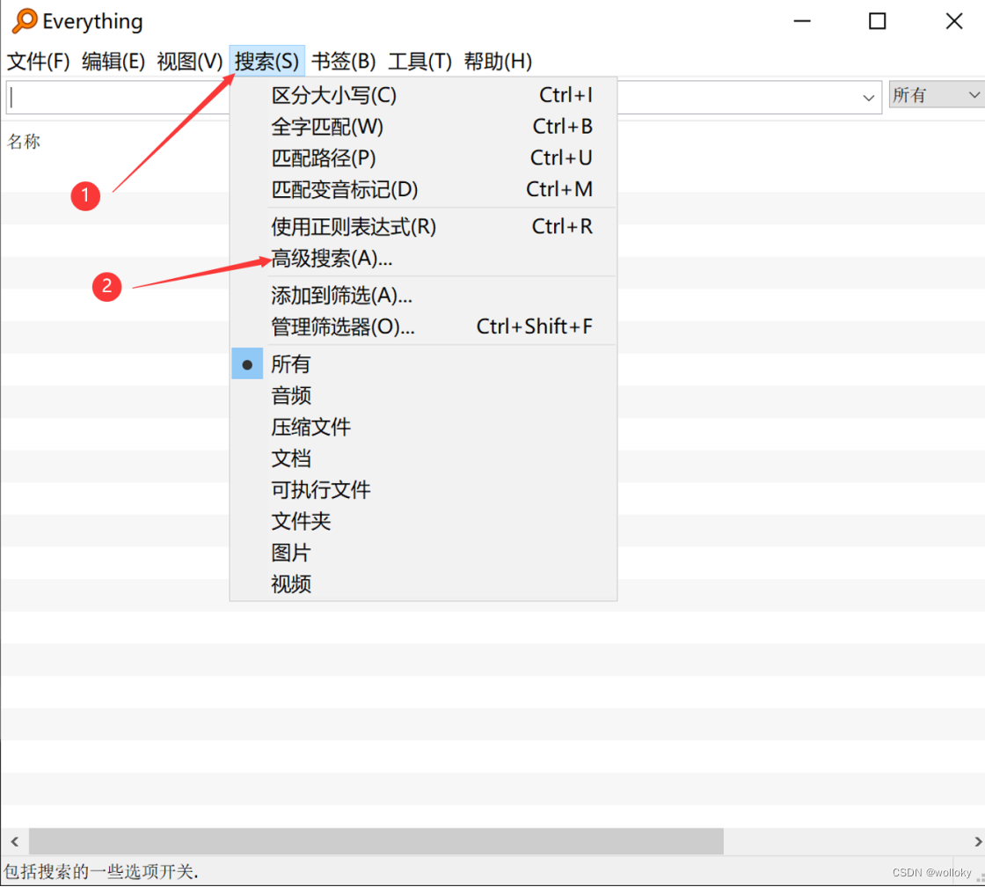Viewport: 985px width, 887px height.
Task: Select the 文档 filter
Action: (x=423, y=458)
